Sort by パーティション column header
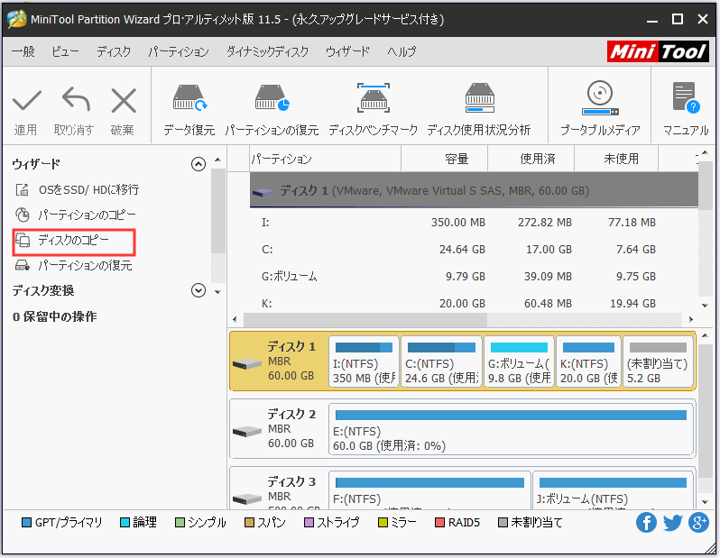 [x=325, y=159]
